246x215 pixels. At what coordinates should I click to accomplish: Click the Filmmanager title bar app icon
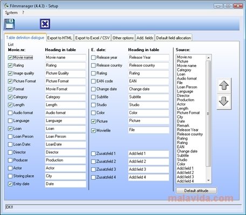(x=6, y=5)
